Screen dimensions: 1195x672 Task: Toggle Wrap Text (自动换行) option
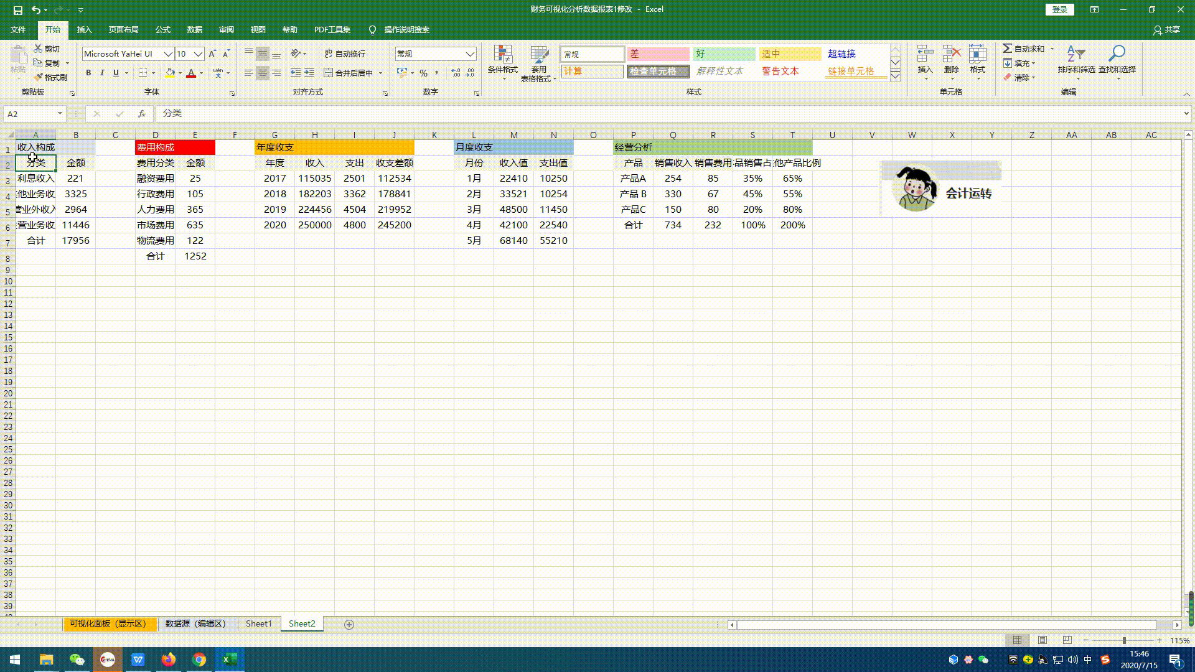tap(345, 54)
